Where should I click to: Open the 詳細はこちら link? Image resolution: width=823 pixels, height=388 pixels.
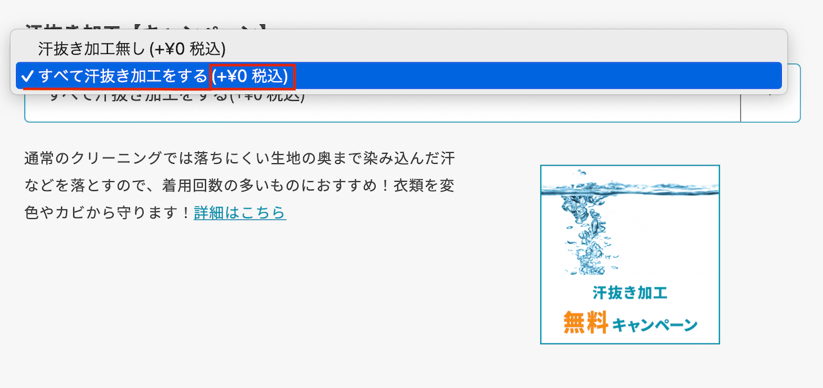pos(240,213)
